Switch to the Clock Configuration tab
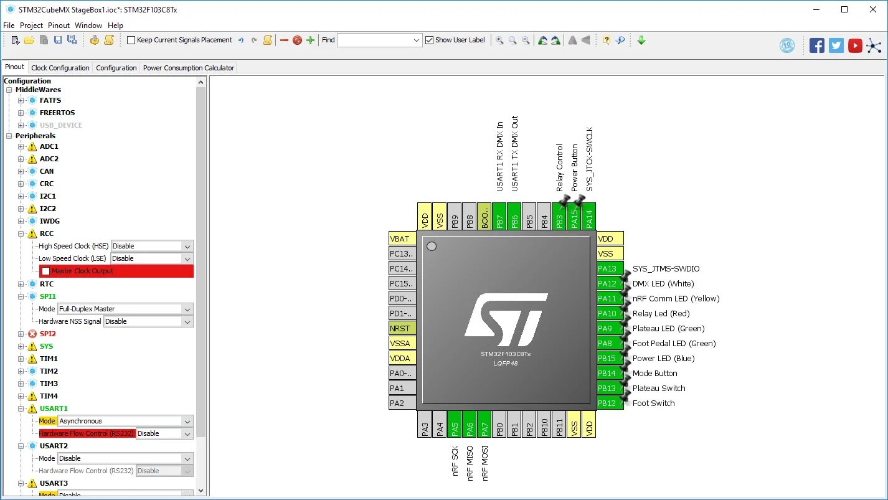This screenshot has width=888, height=500. 60,68
